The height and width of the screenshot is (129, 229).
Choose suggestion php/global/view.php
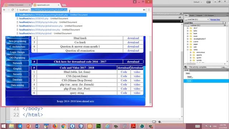[x=81, y=30]
